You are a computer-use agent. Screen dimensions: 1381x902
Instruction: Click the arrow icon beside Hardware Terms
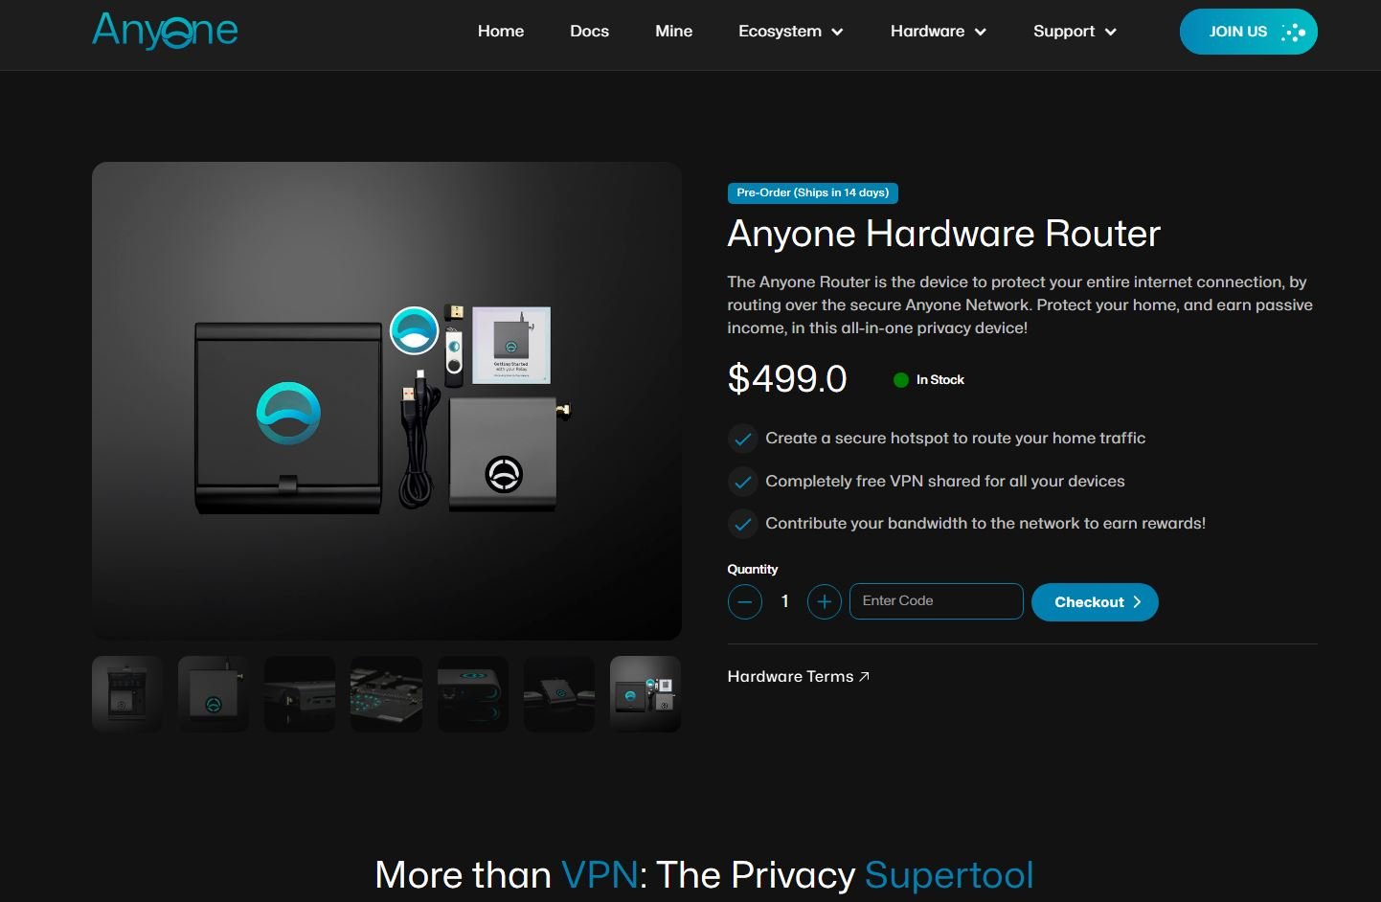coord(864,676)
